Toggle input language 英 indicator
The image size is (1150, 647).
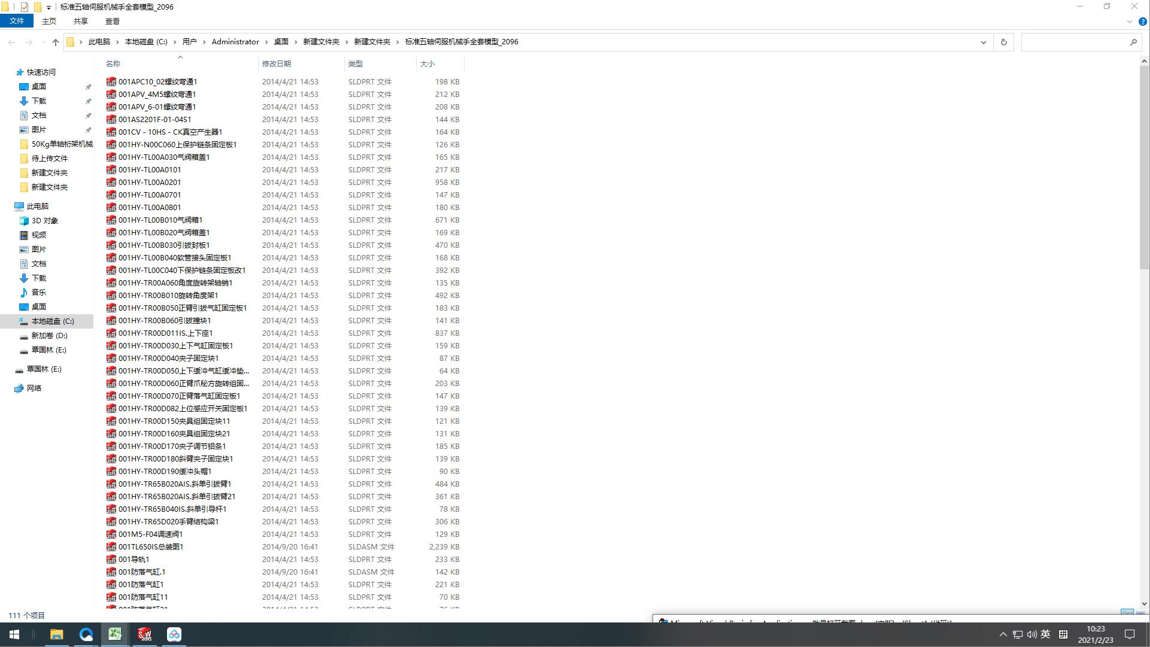tap(1045, 634)
